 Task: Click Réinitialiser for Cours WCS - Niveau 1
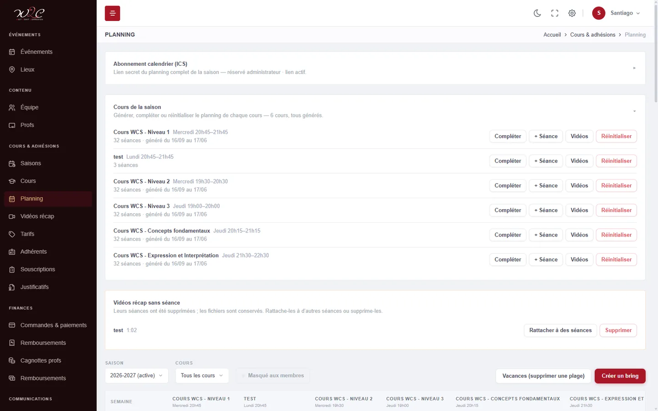(x=616, y=136)
